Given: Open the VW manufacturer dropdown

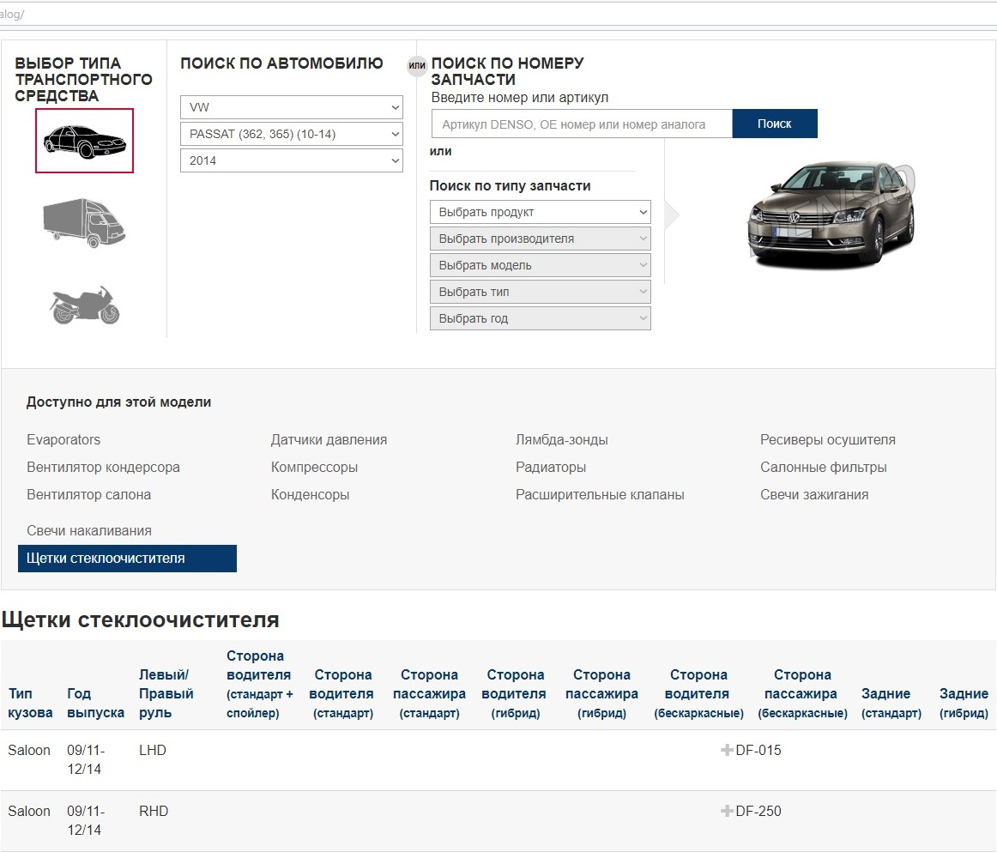Looking at the screenshot, I should click(x=291, y=107).
